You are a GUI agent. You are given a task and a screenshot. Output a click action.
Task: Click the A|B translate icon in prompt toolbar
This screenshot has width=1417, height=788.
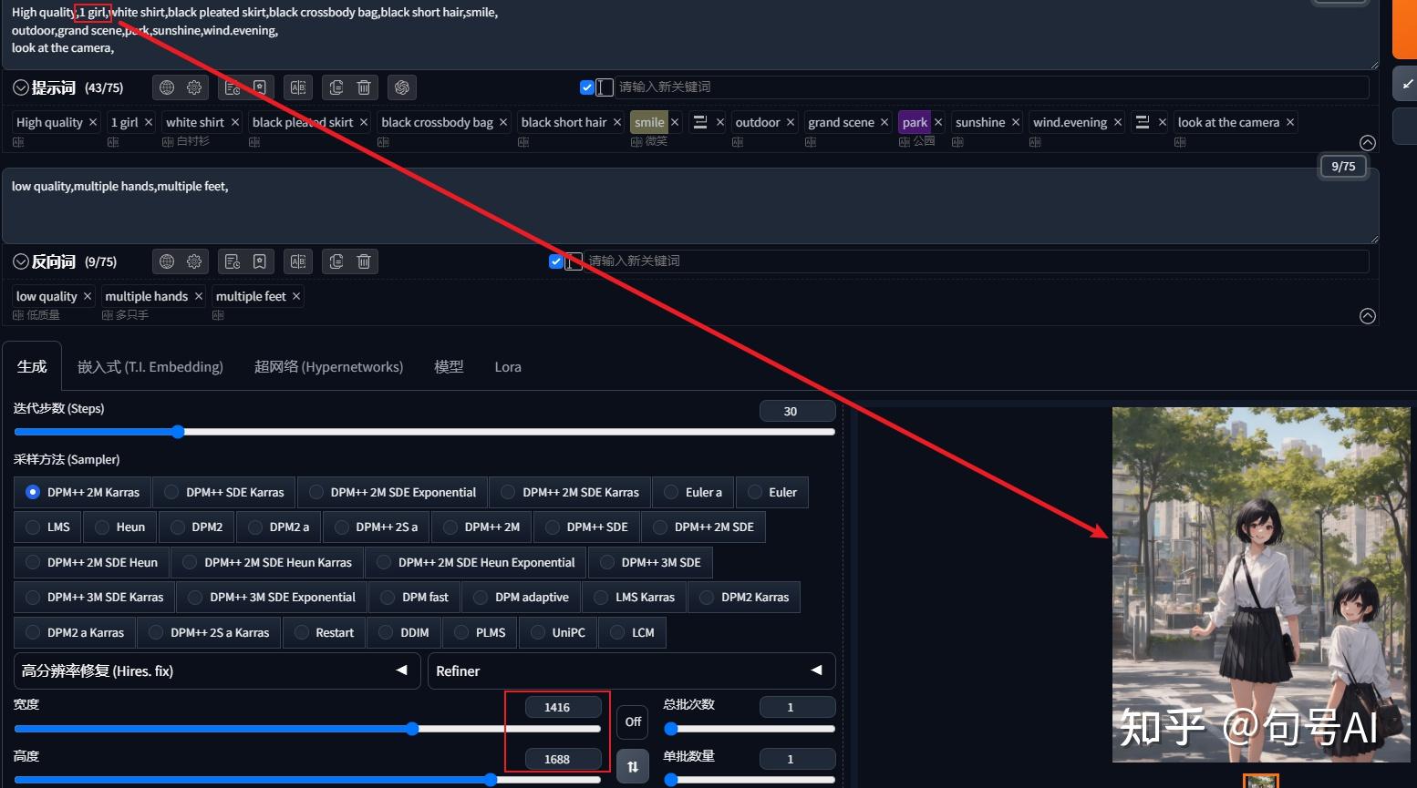coord(298,87)
